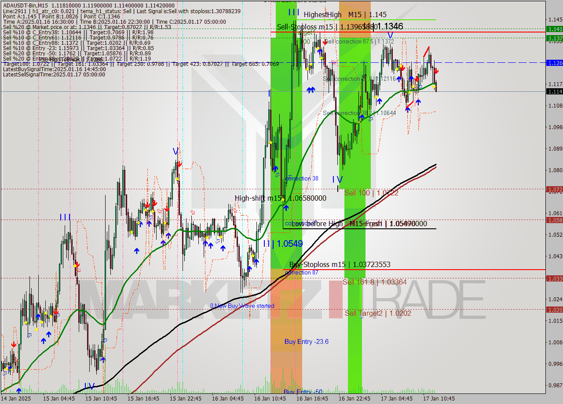Viewport: 563px width, 404px height.
Task: Click the '17 Jan 04:45' time axis label
Action: 397,399
